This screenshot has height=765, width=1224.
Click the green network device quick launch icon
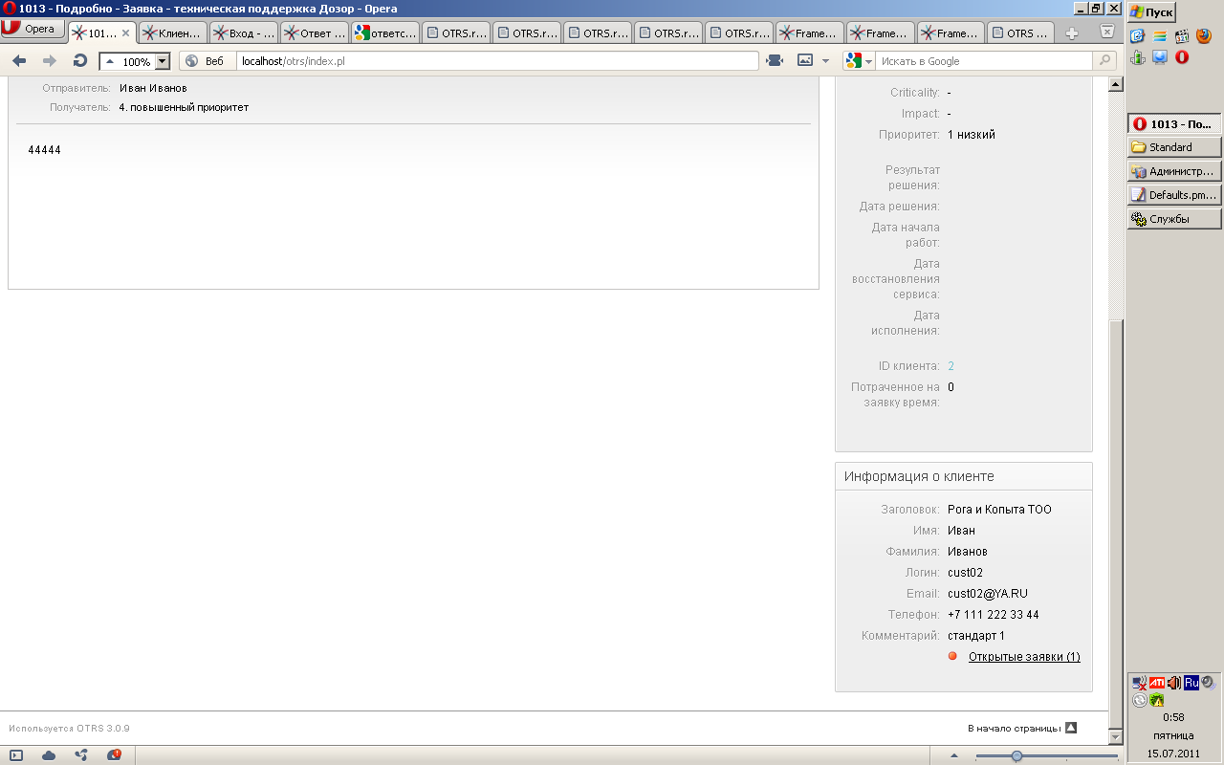[x=1137, y=57]
